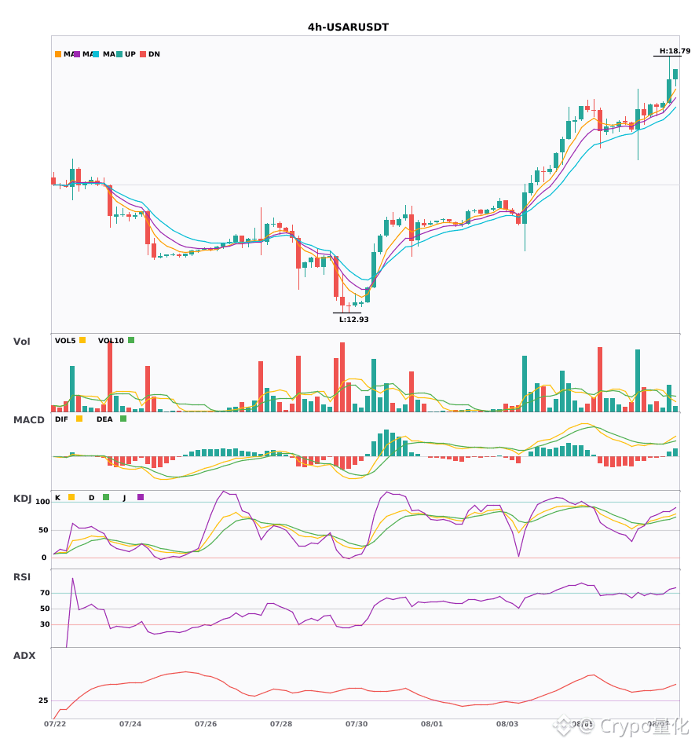Click the 07/28 date label
The image size is (695, 746).
pos(281,724)
